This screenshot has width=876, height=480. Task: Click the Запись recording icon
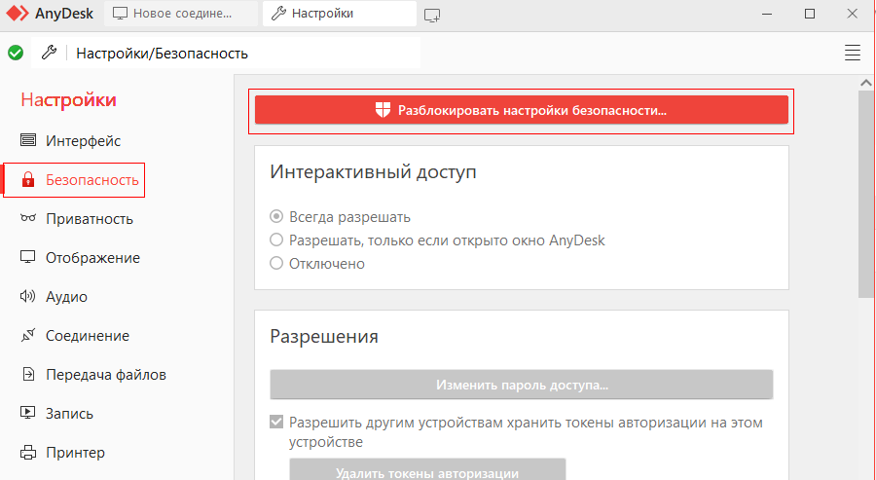point(28,414)
